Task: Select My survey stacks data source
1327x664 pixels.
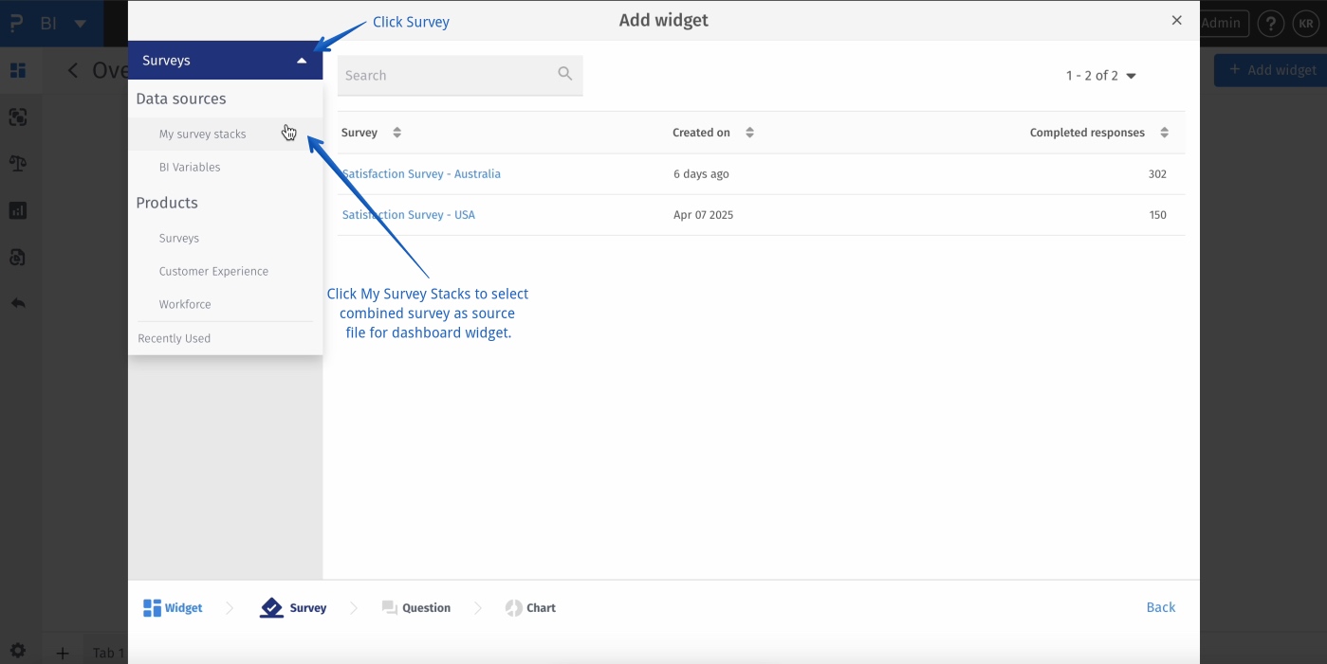Action: pos(202,135)
